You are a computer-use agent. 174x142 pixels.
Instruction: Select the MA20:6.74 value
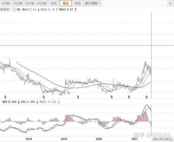pos(48,10)
